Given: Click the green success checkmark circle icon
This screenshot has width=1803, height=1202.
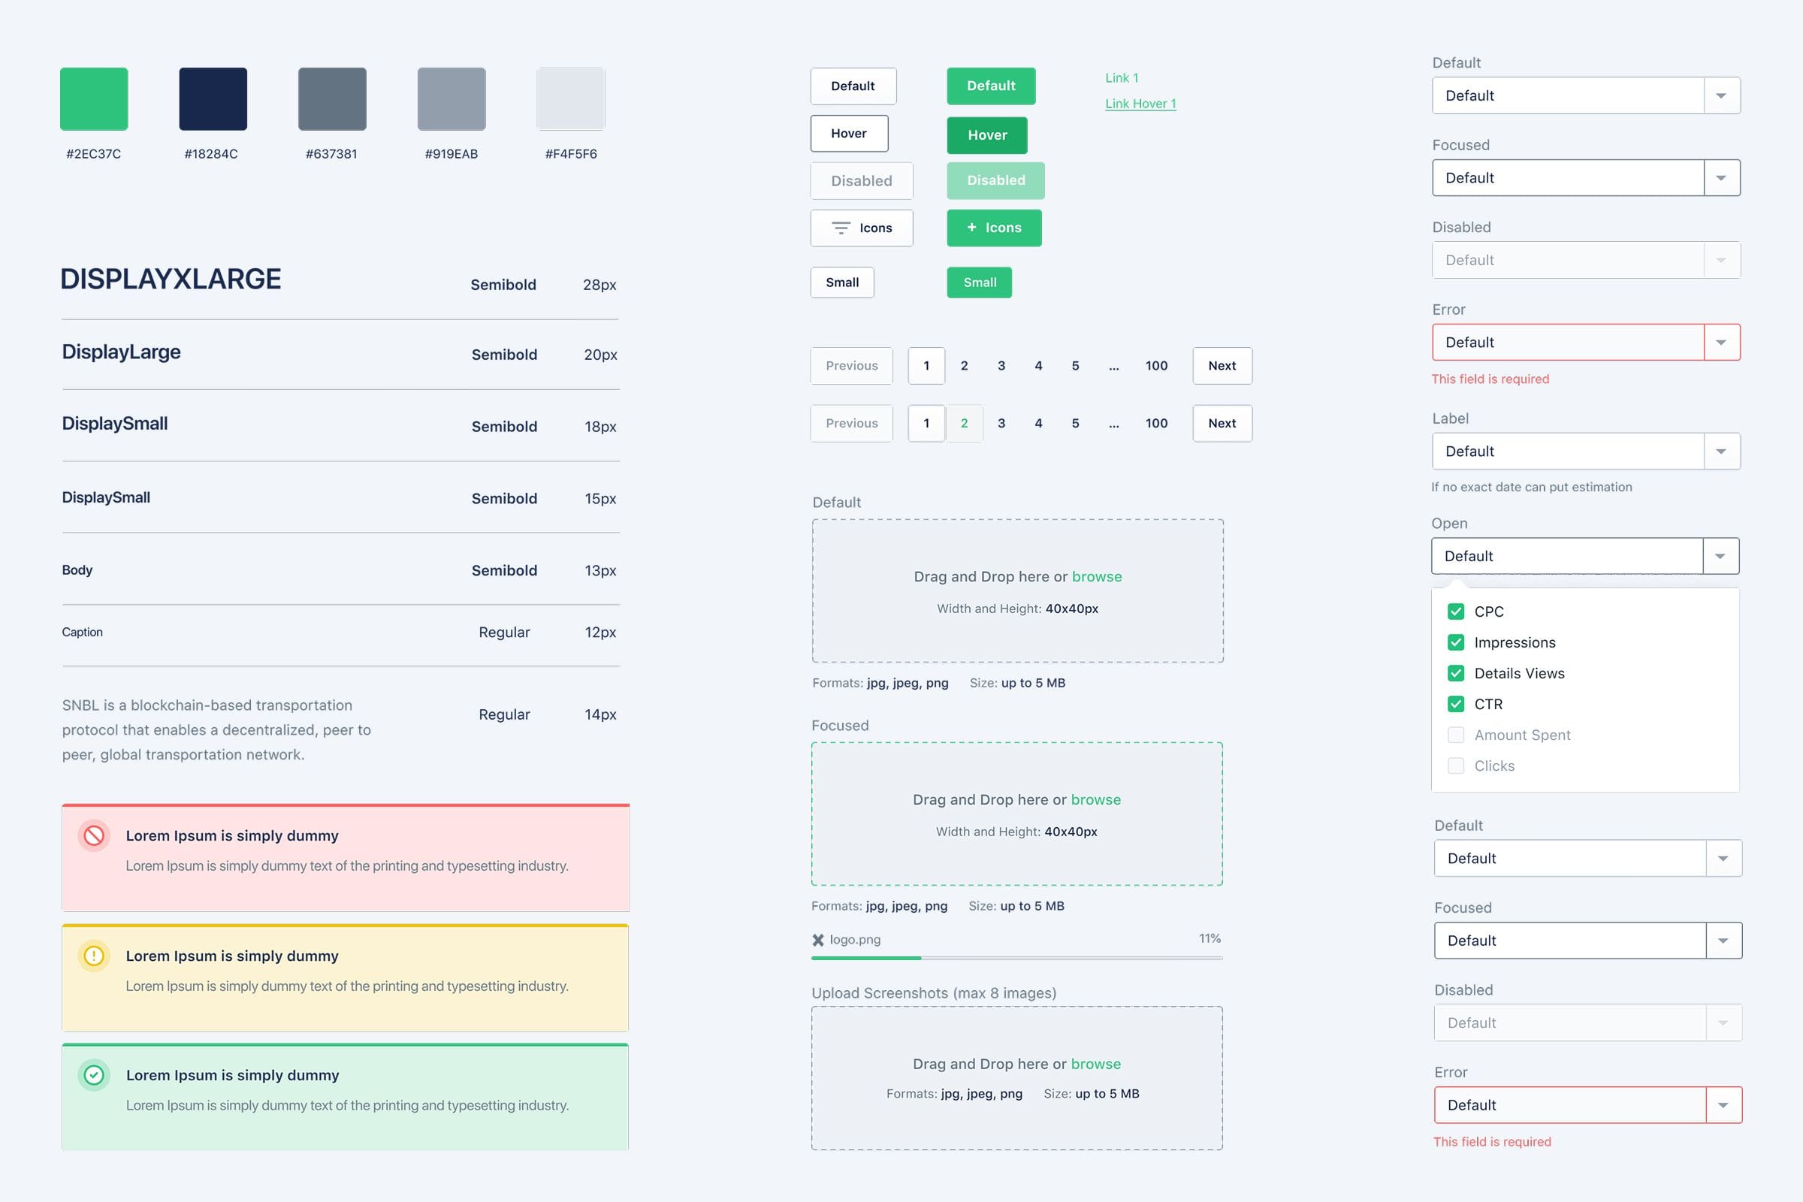Looking at the screenshot, I should coord(93,1075).
